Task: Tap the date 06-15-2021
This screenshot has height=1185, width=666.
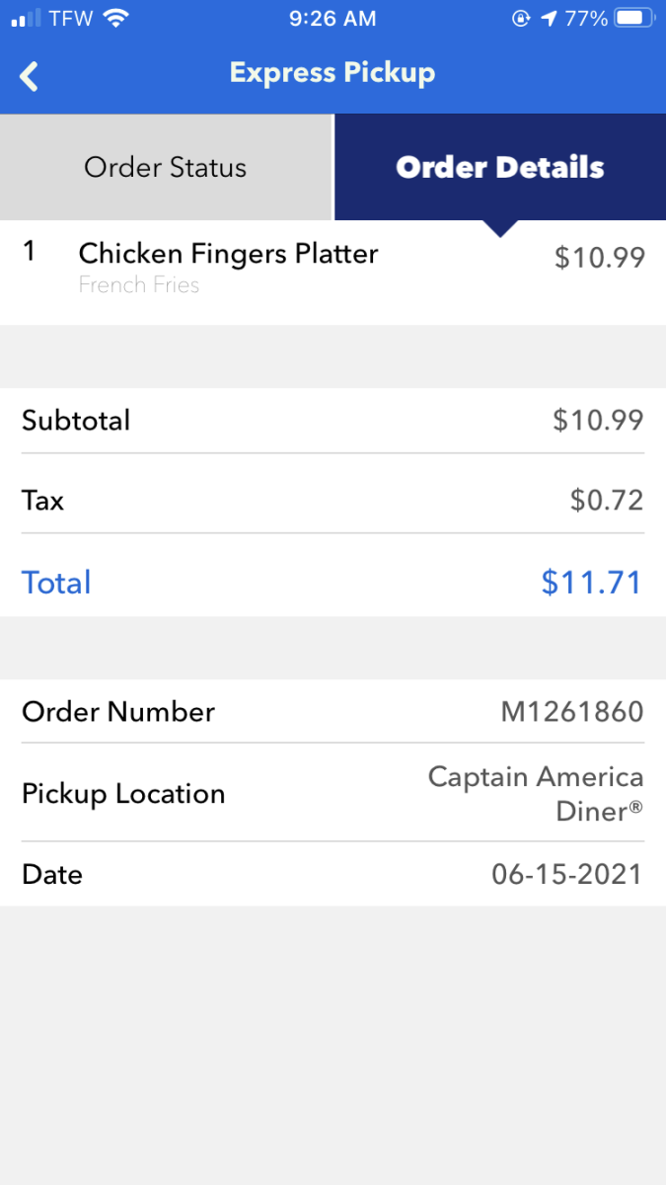Action: (x=566, y=874)
